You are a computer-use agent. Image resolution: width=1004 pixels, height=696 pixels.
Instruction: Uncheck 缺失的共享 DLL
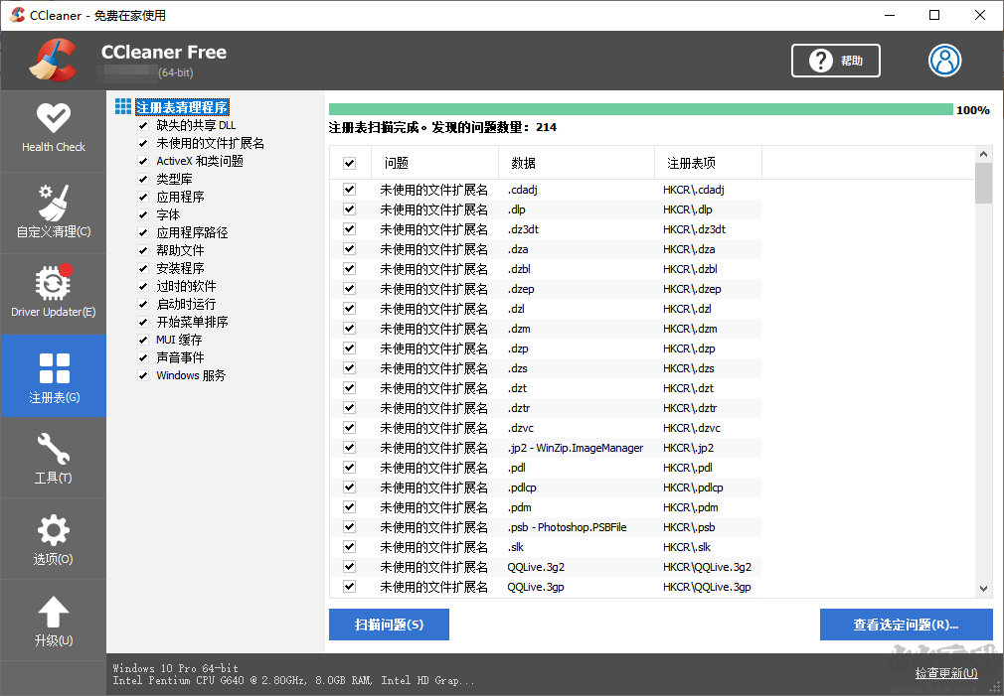pyautogui.click(x=142, y=125)
